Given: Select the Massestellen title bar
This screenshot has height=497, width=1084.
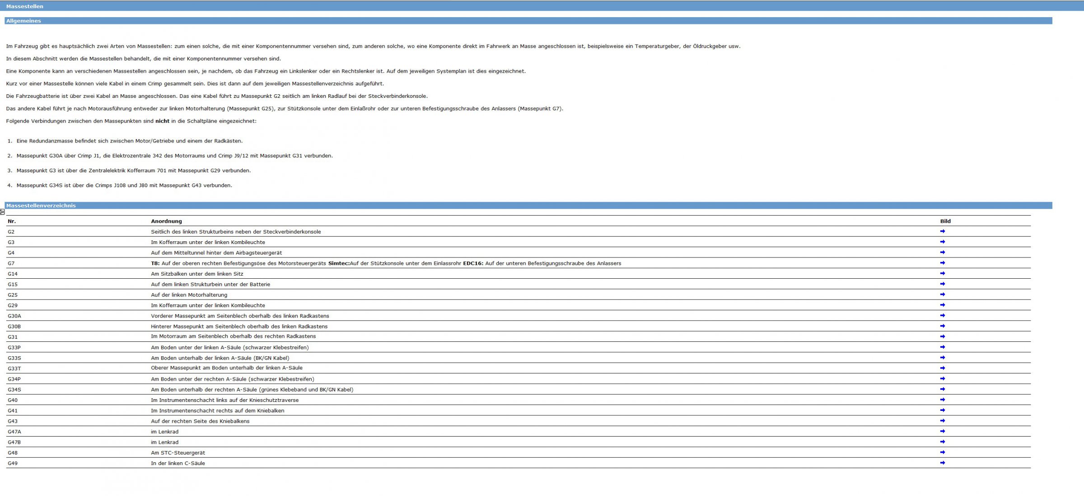Looking at the screenshot, I should click(x=542, y=6).
